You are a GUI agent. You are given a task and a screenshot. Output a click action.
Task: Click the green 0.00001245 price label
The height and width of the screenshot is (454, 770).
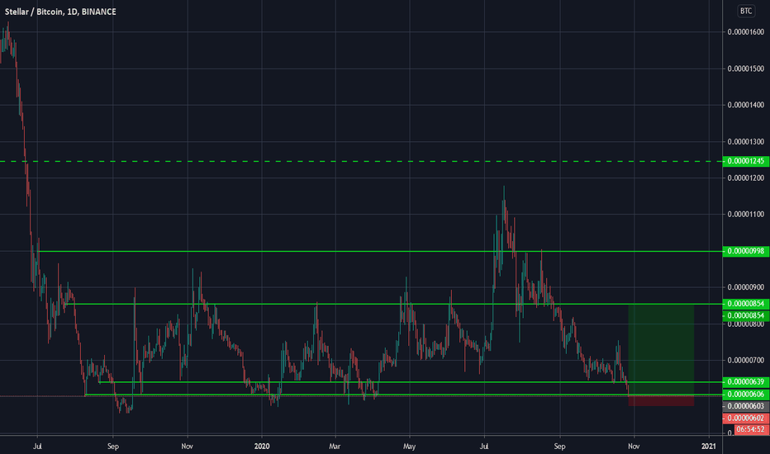point(745,161)
